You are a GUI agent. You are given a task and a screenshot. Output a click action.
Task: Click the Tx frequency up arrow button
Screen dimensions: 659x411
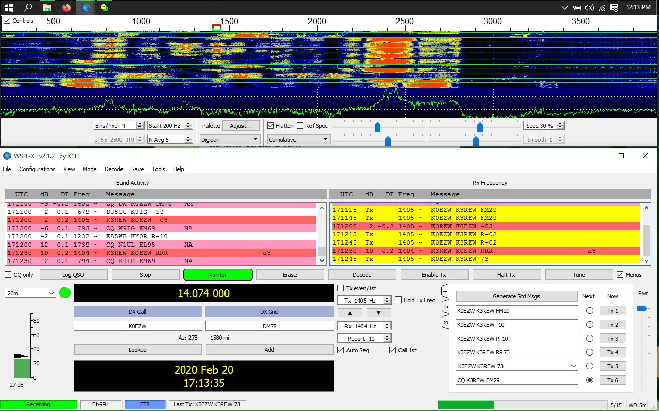click(x=349, y=313)
